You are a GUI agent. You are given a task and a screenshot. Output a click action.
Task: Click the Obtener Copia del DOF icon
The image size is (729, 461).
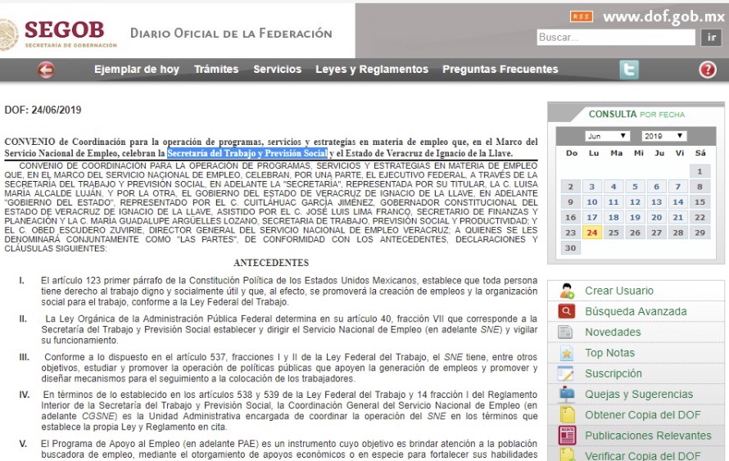(567, 414)
